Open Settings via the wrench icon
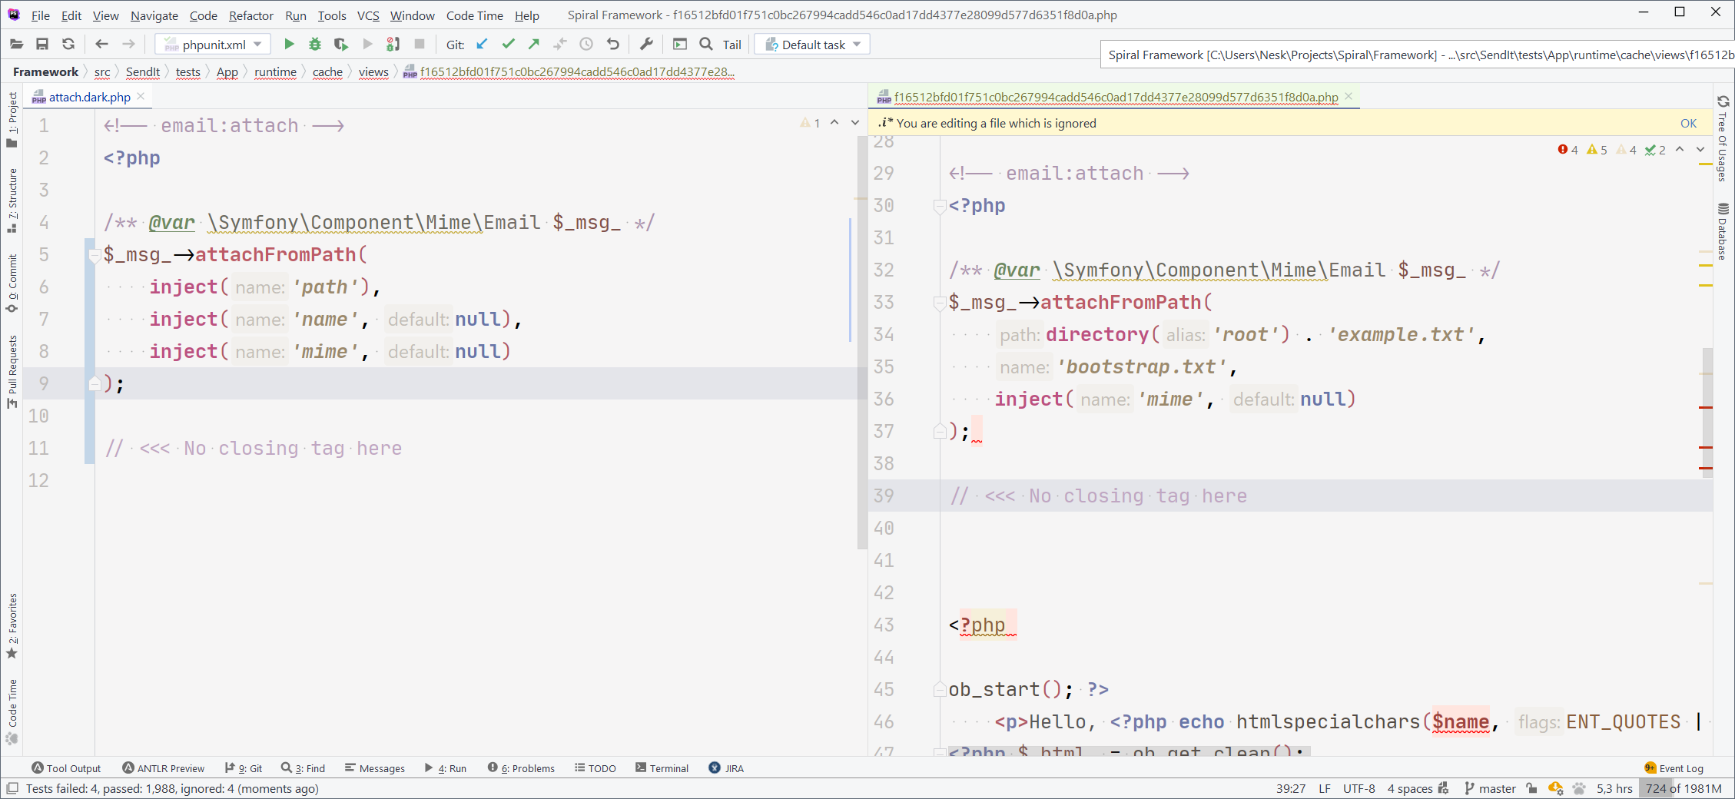 pyautogui.click(x=646, y=45)
